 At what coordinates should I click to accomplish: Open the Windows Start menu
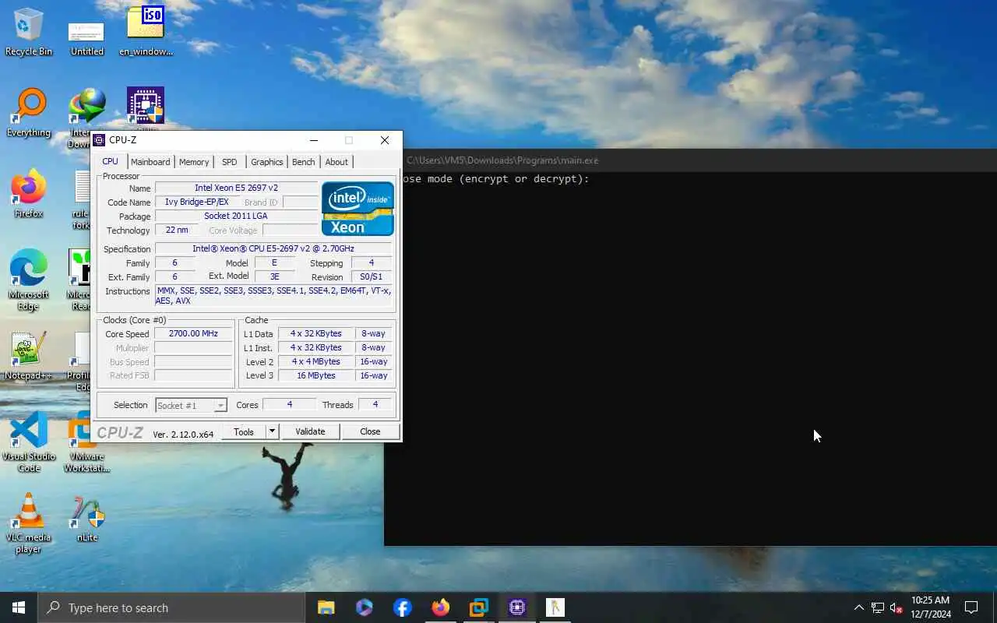[x=19, y=607]
